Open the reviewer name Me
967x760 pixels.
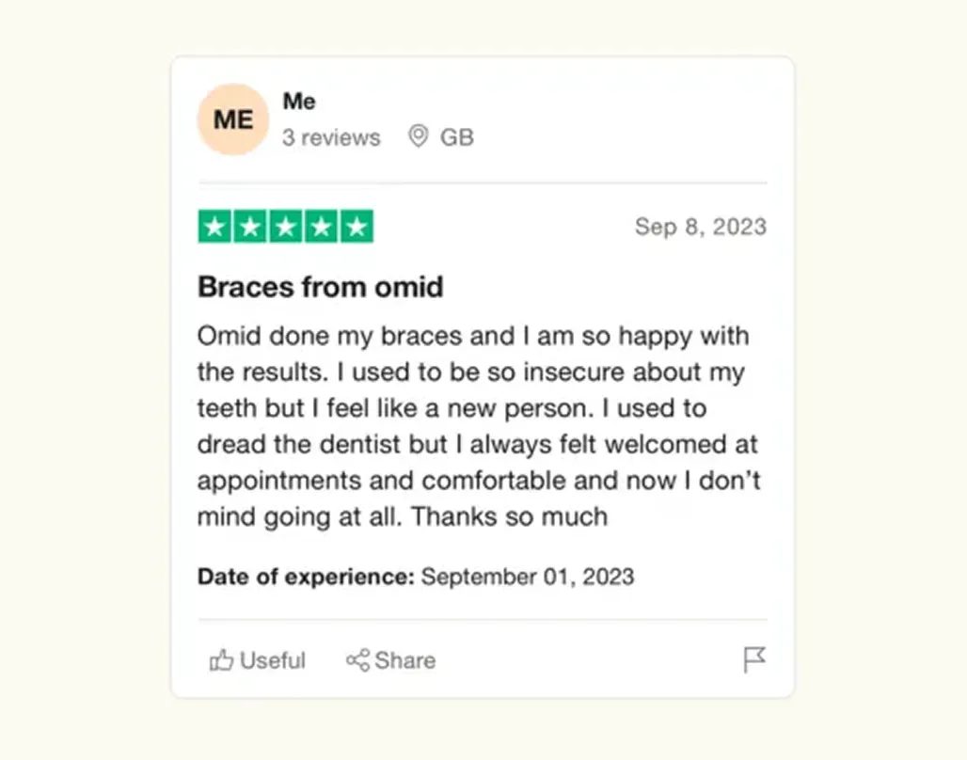299,102
